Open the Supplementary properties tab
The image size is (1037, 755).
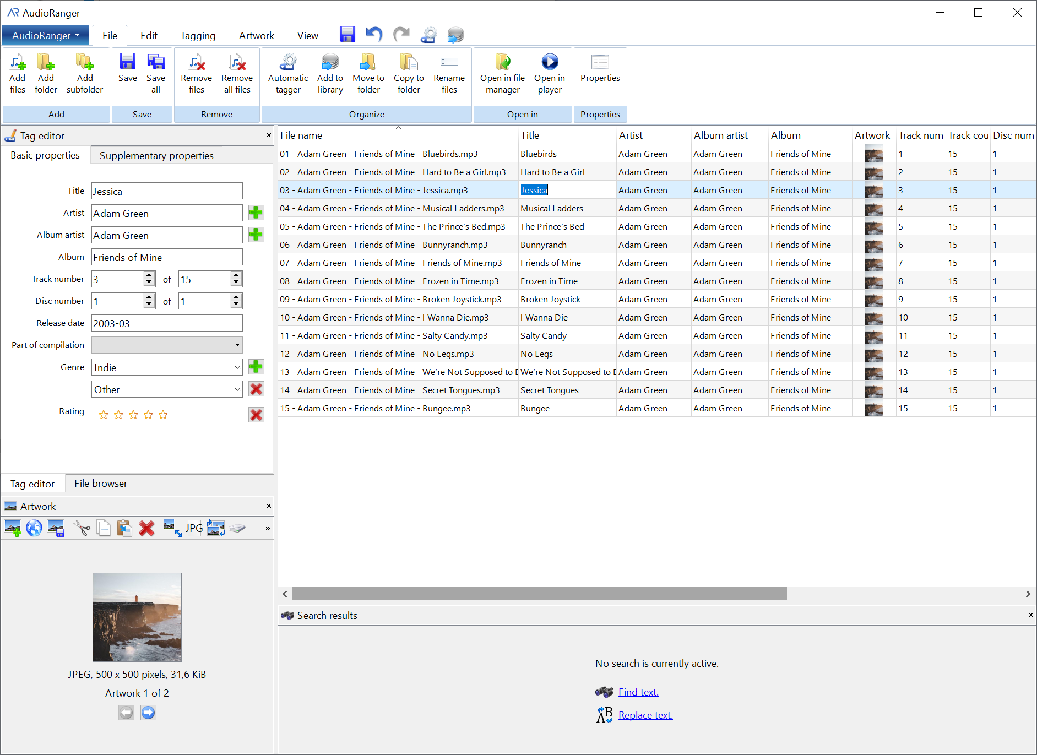point(156,156)
